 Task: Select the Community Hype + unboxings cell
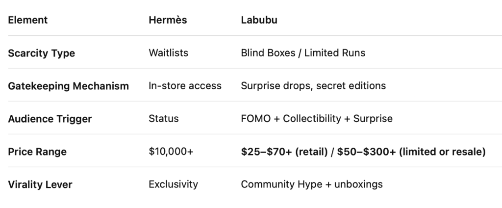[312, 184]
